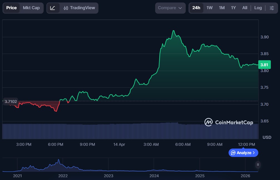Viewport: 280px width, 180px height.
Task: Click the pause handle on range selector
Action: 258,165
